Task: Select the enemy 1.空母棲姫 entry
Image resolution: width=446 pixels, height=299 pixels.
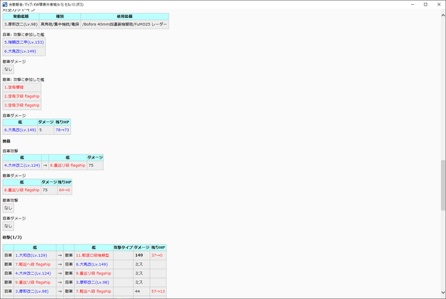Action: [22, 88]
